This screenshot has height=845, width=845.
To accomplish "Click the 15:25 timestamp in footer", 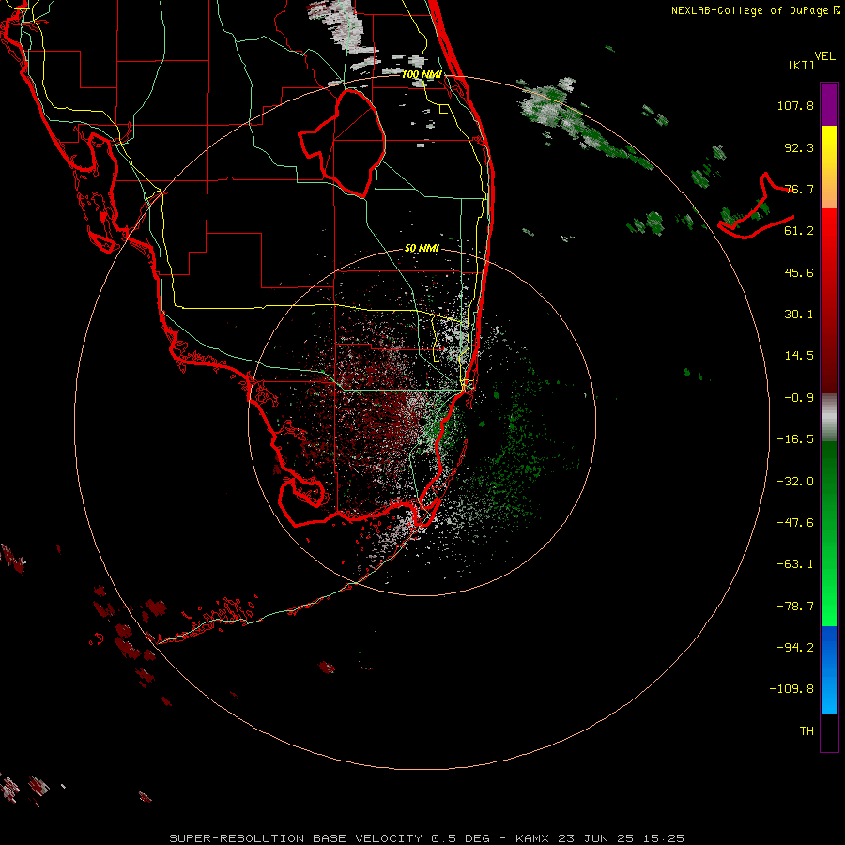I will (663, 838).
